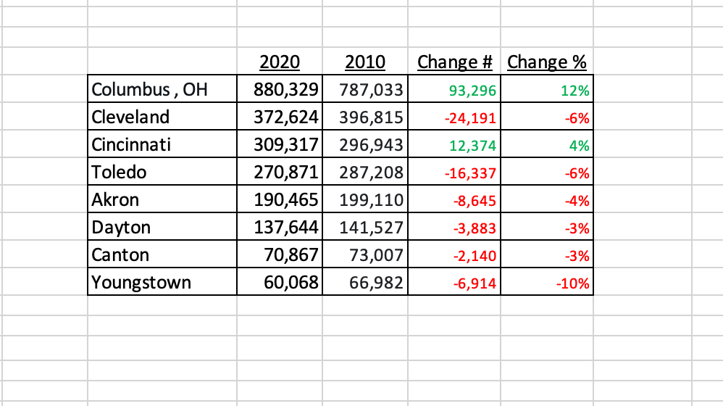
Task: Select the -10% cell for Youngstown
Action: coord(547,281)
